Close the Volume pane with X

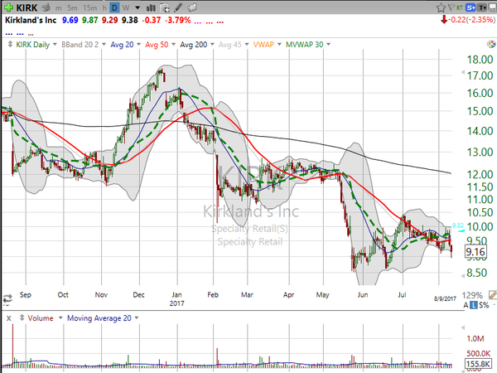click(9, 318)
